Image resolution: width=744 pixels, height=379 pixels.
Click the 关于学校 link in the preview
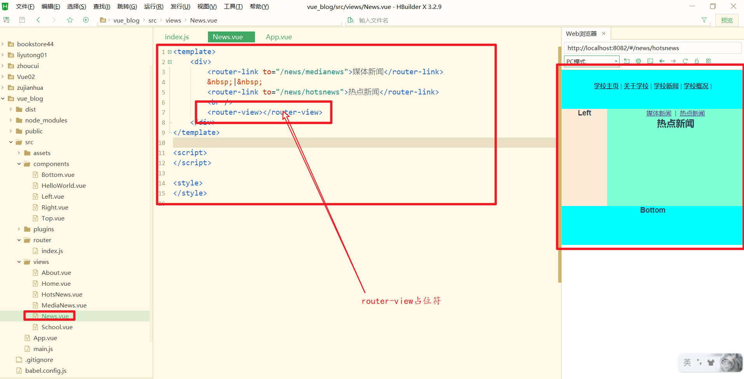(x=636, y=86)
